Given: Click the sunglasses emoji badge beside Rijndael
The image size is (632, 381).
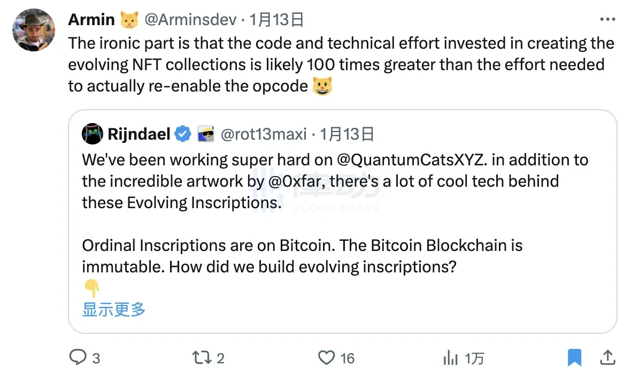Looking at the screenshot, I should [205, 134].
